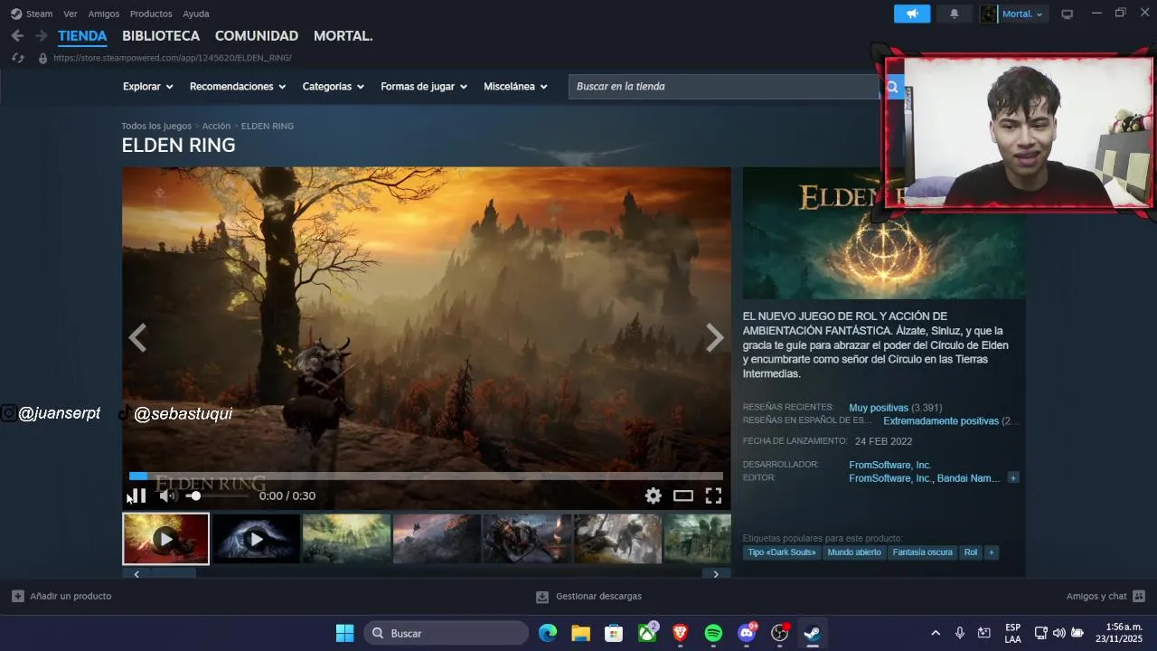Switch to the COMUNIDAD tab
Viewport: 1157px width, 651px height.
point(257,36)
